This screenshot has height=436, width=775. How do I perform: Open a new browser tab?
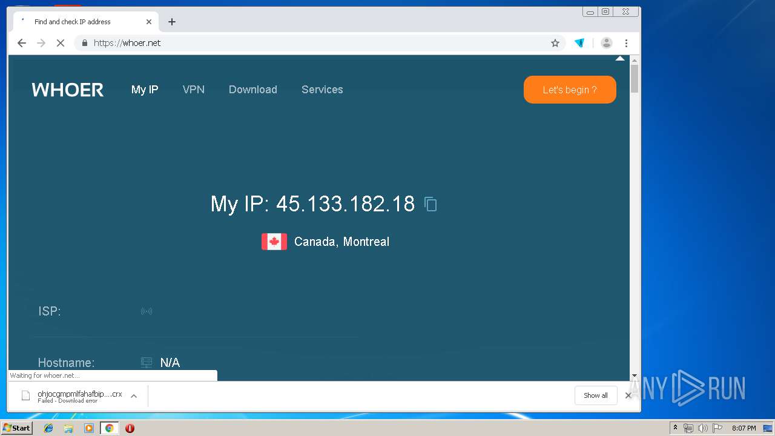(172, 22)
